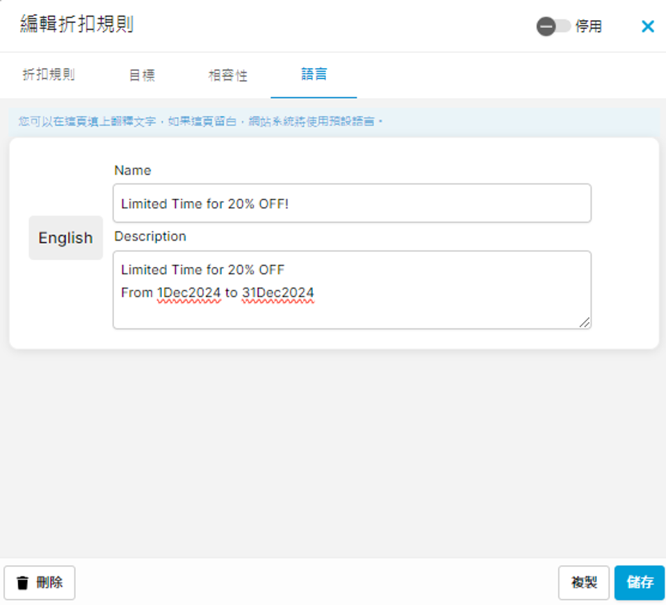Open the 目標 tab
The image size is (666, 605).
point(142,75)
